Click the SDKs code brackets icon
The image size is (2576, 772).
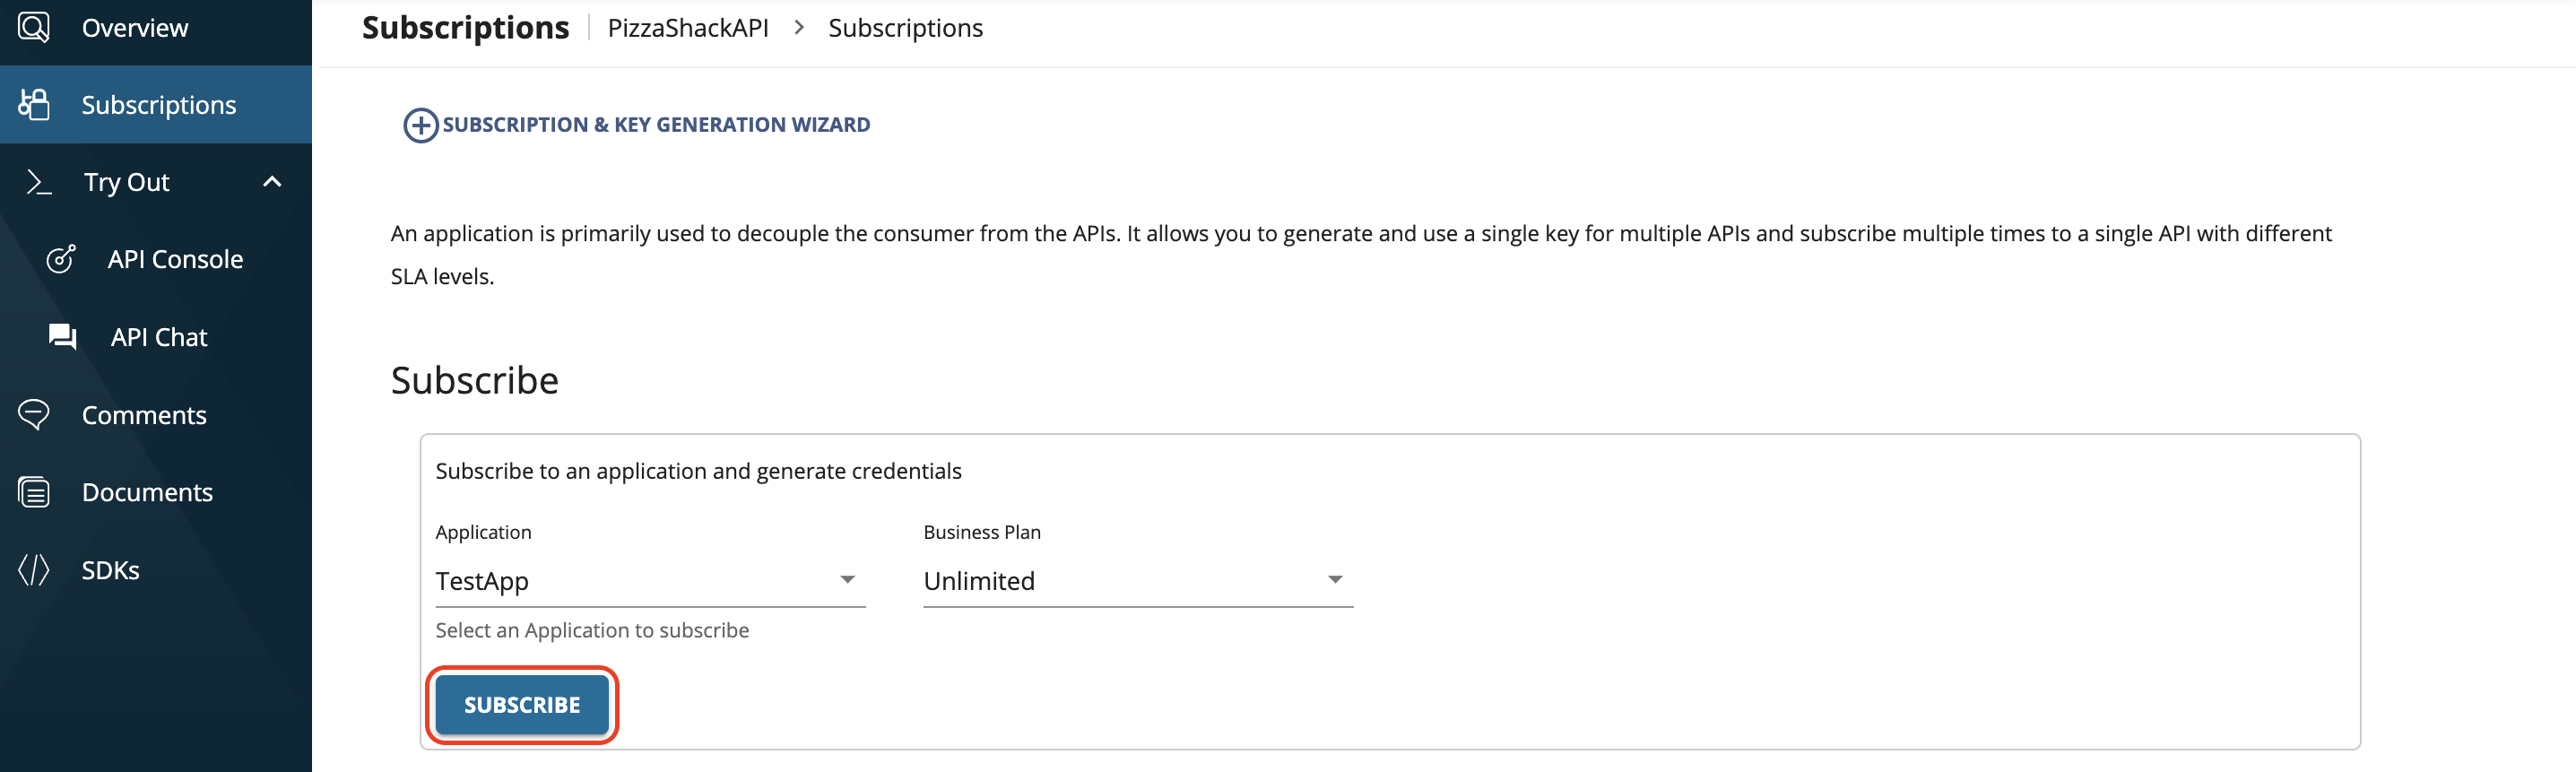point(34,570)
